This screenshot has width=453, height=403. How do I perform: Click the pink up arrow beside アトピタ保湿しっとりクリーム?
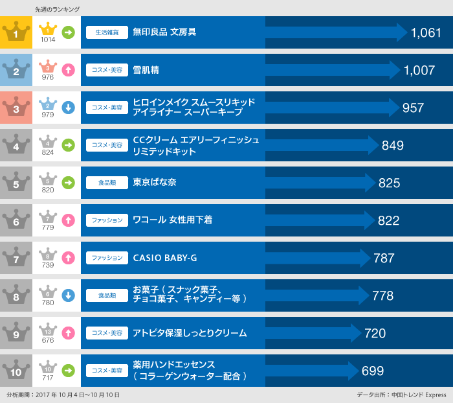click(x=68, y=333)
